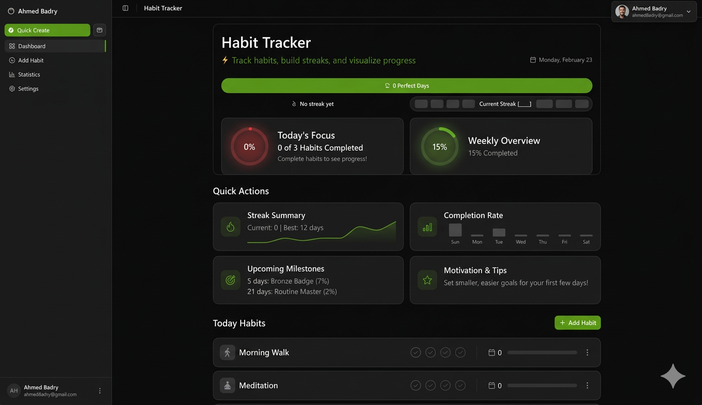The width and height of the screenshot is (702, 405).
Task: Click the Morning Walk habit name
Action: [264, 352]
